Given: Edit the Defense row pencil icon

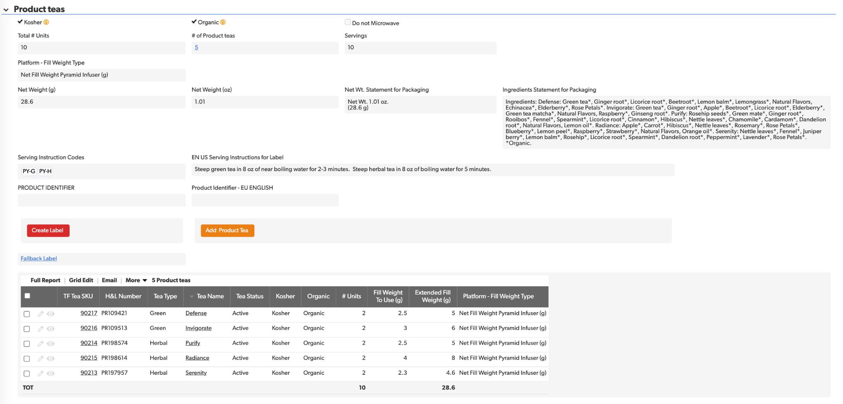Looking at the screenshot, I should pos(40,314).
